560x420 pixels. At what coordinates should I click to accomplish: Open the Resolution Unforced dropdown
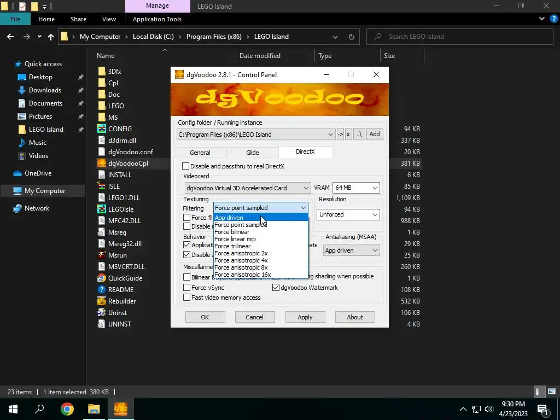coord(375,214)
